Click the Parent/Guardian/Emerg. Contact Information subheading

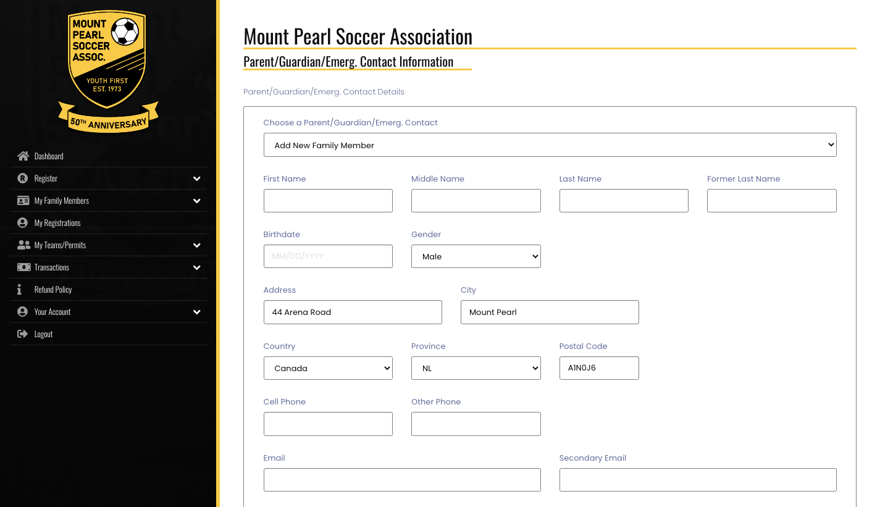(348, 62)
